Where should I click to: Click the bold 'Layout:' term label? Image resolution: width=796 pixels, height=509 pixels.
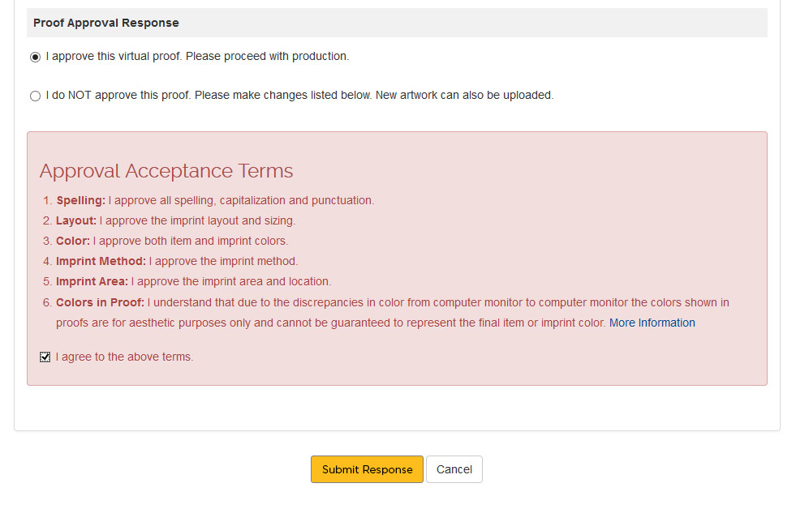tap(76, 220)
